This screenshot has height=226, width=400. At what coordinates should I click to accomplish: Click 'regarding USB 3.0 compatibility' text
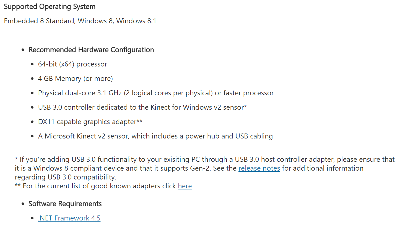(x=66, y=177)
